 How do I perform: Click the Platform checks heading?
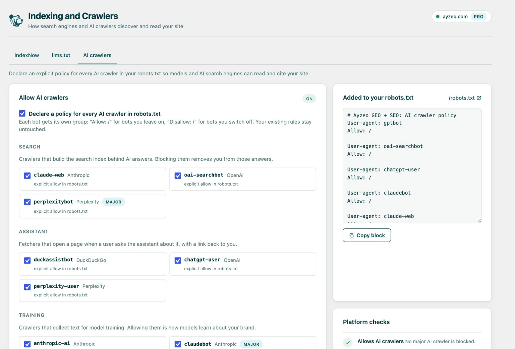coord(366,322)
